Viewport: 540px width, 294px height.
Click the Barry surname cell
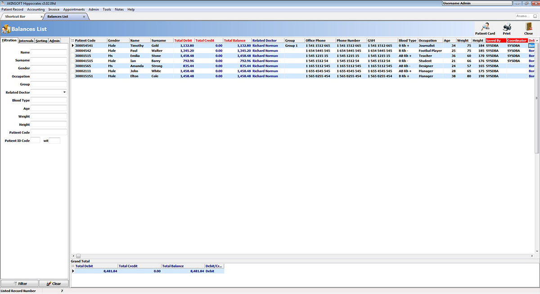[x=162, y=61]
